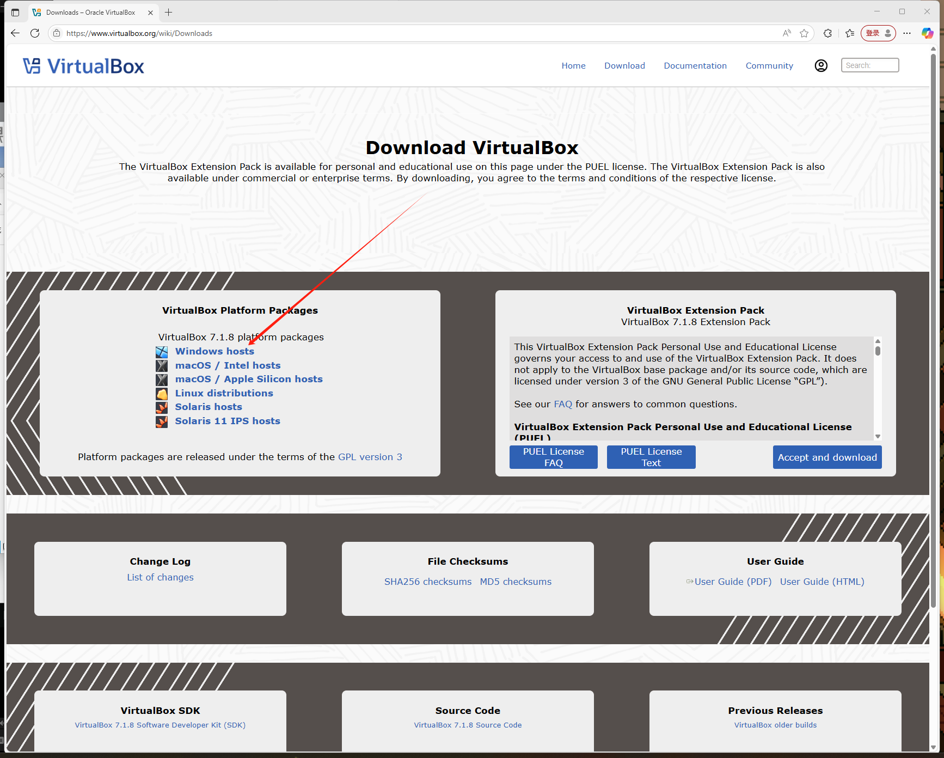Click PUEL License FAQ button
The width and height of the screenshot is (944, 758).
point(553,457)
